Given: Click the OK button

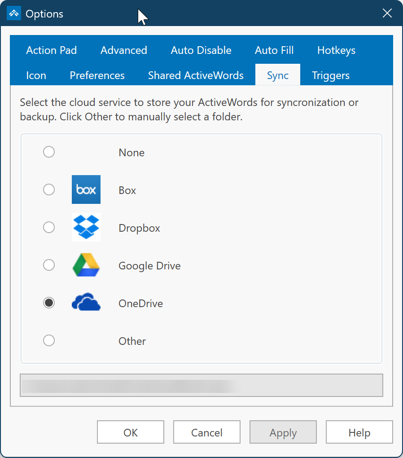Looking at the screenshot, I should 131,432.
